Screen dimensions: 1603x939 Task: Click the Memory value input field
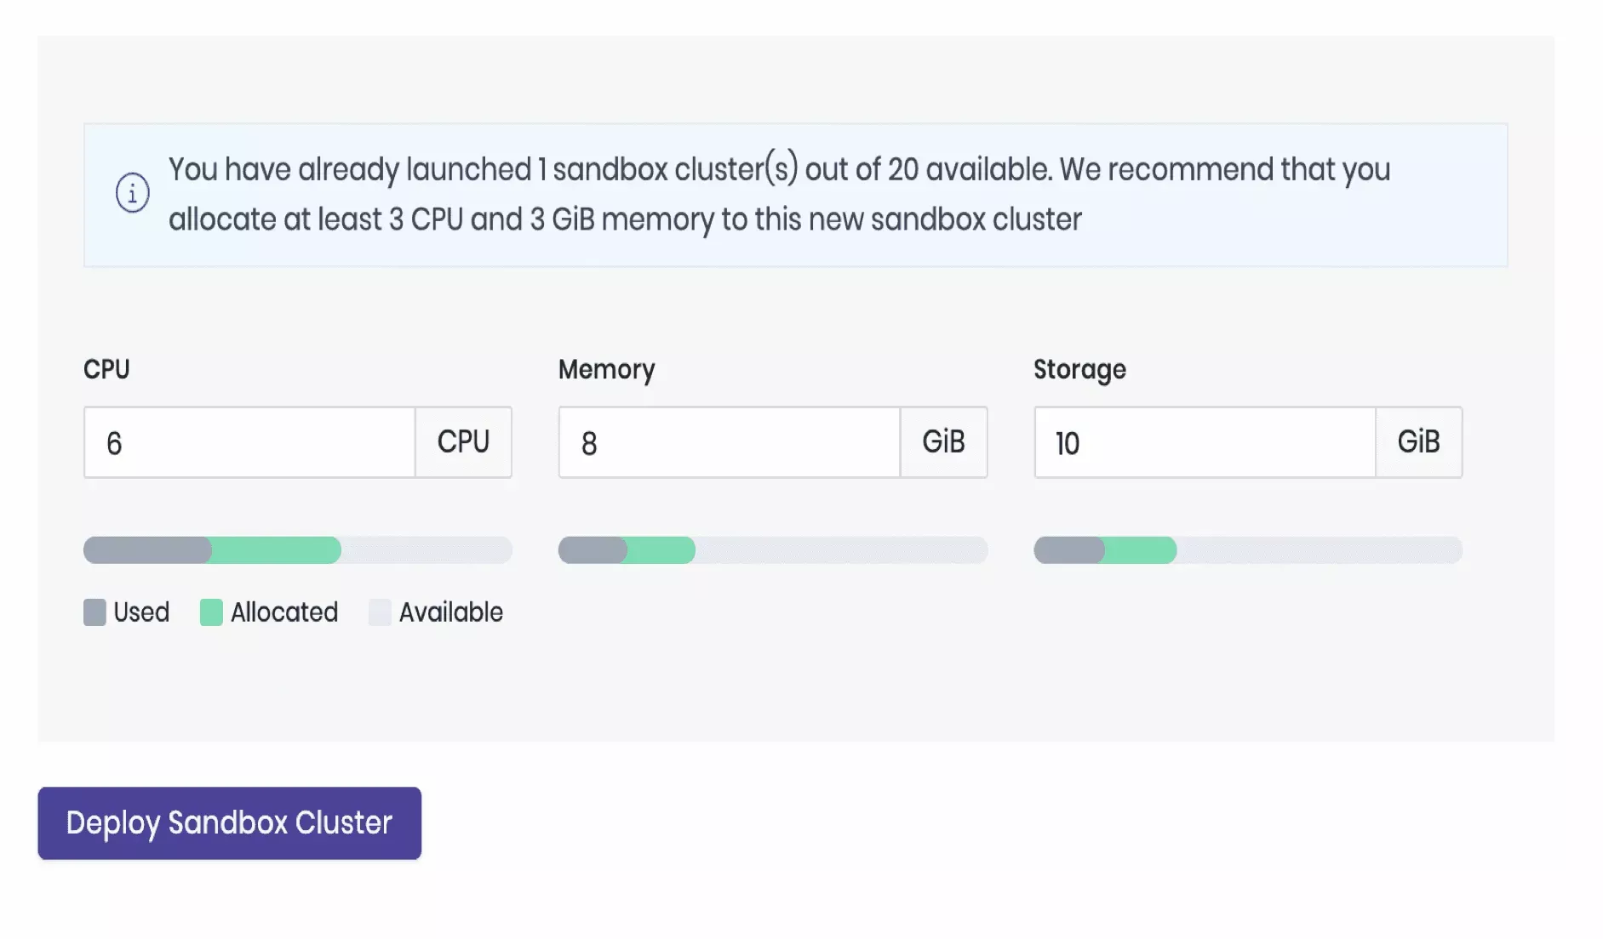(729, 443)
